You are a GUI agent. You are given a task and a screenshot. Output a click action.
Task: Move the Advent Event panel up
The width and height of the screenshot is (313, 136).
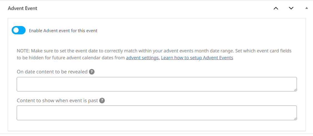click(x=276, y=8)
